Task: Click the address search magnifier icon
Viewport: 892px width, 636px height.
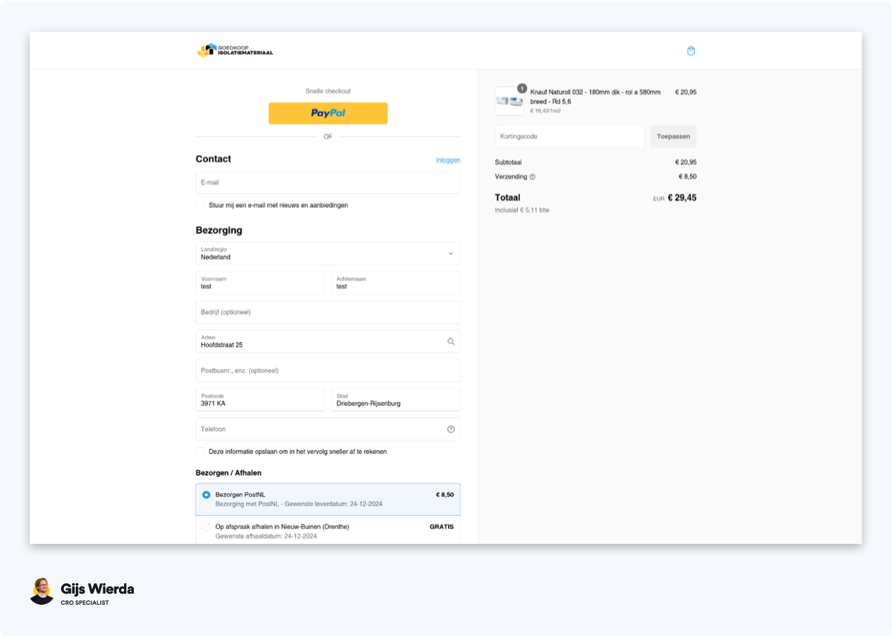Action: click(450, 342)
